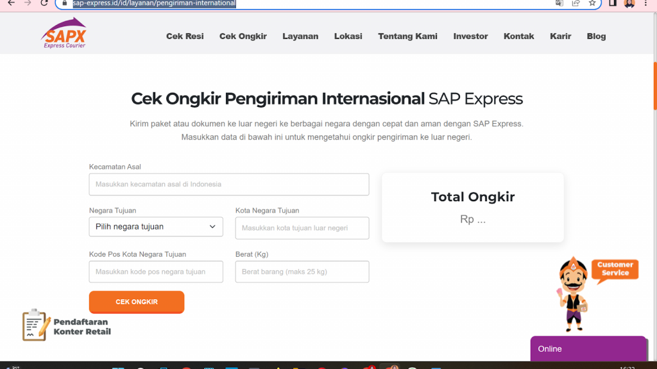This screenshot has width=657, height=369.
Task: Open the Chrome three-dot menu
Action: click(x=645, y=5)
